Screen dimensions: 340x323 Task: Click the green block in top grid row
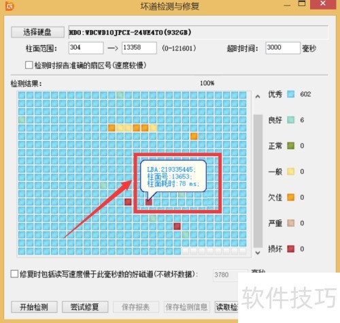[120, 95]
